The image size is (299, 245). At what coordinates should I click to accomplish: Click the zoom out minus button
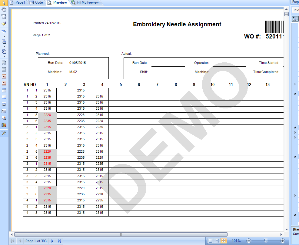249,241
